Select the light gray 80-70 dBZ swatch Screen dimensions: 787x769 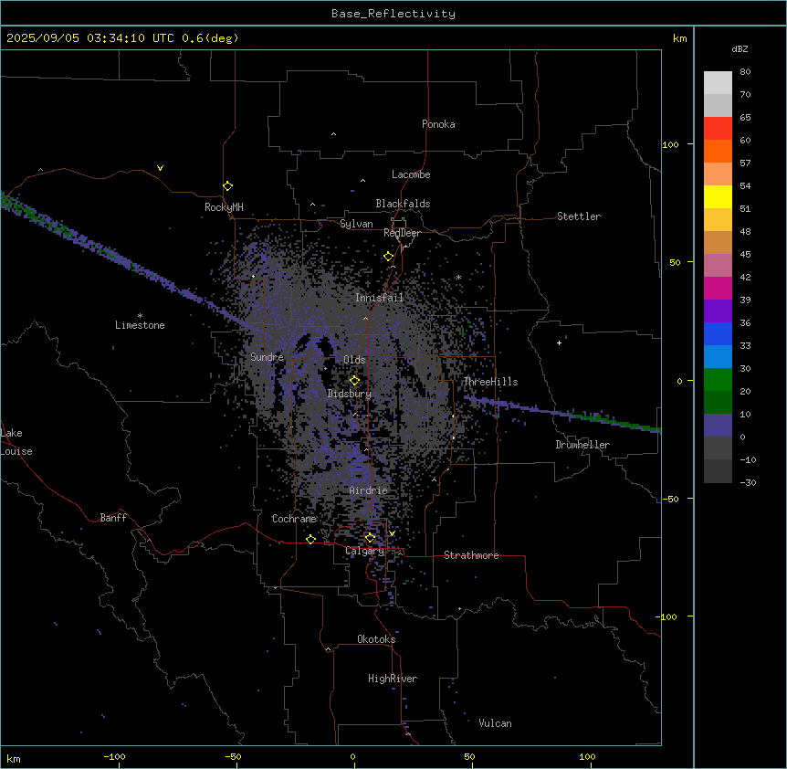pos(718,83)
